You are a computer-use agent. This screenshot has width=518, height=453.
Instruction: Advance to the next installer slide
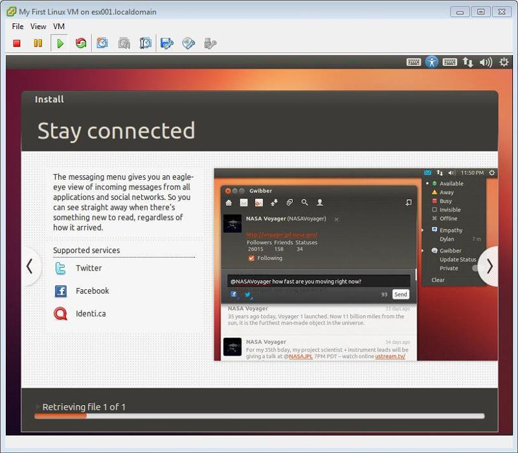489,266
